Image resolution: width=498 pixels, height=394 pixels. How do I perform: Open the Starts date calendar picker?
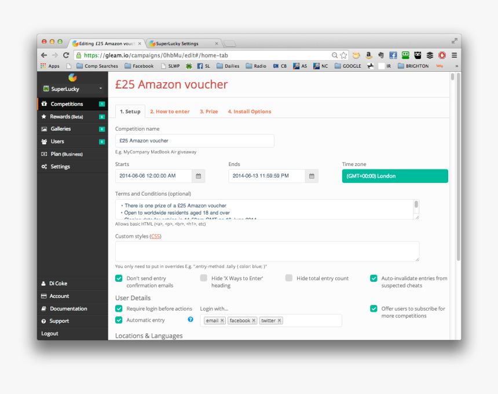199,176
